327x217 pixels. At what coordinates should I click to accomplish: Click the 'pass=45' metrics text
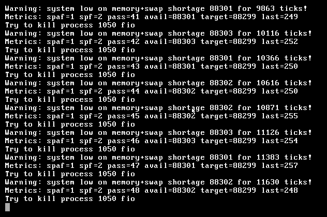(x=124, y=116)
